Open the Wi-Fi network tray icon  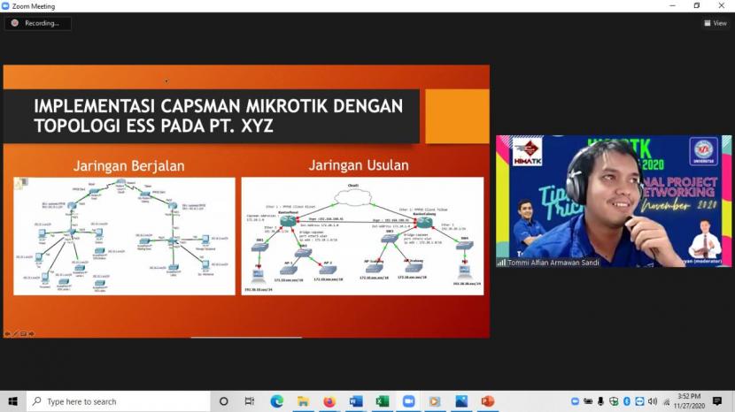point(666,401)
